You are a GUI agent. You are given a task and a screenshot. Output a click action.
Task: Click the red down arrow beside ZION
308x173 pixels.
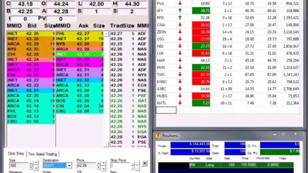[x=180, y=32]
